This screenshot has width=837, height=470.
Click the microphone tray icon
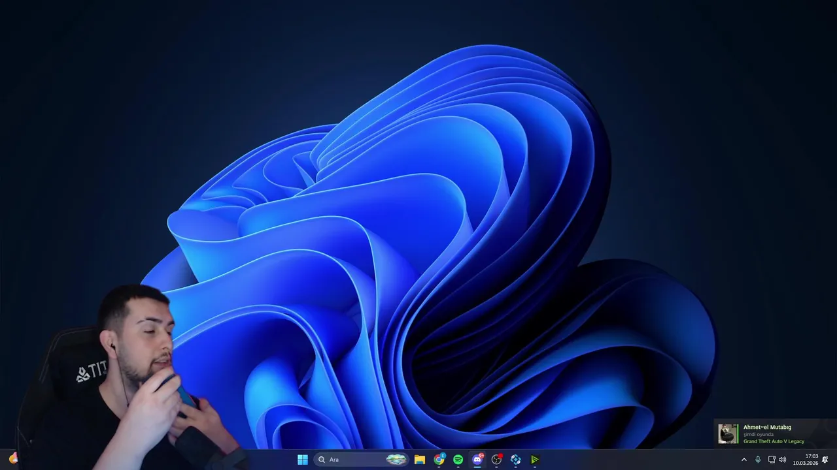[758, 460]
